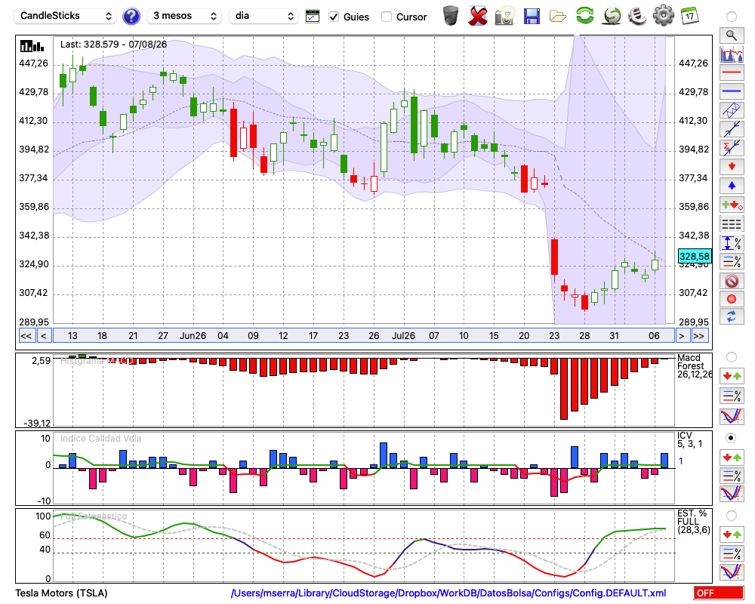755x604 pixels.
Task: Click the red OFF status indicator
Action: [x=719, y=593]
